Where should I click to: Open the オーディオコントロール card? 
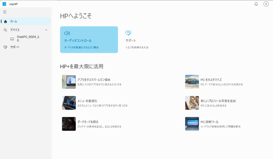(x=89, y=40)
